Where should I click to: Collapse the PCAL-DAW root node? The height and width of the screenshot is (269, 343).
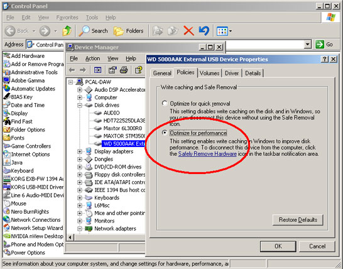pos(70,82)
